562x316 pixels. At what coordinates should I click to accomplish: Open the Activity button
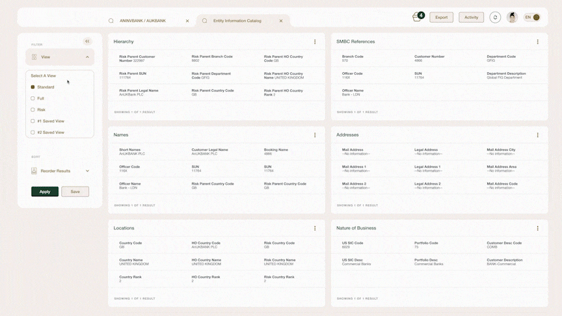coord(471,17)
